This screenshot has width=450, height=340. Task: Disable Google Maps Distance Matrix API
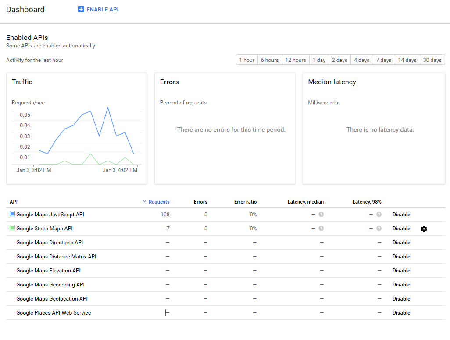(401, 257)
